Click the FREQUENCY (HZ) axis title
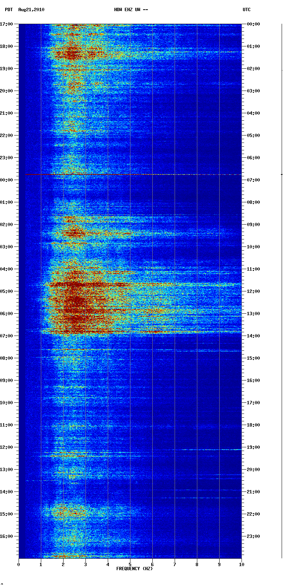 [x=135, y=568]
